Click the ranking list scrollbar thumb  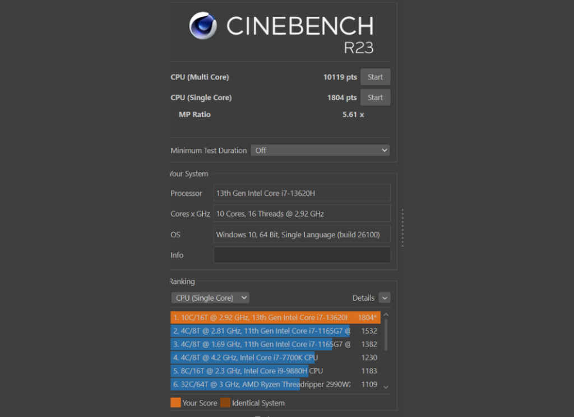coord(386,334)
